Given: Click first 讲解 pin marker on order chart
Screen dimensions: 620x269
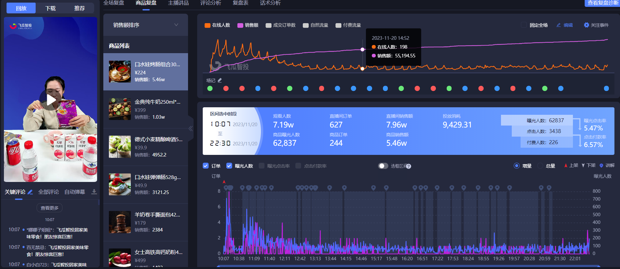Looking at the screenshot, I should [x=226, y=188].
